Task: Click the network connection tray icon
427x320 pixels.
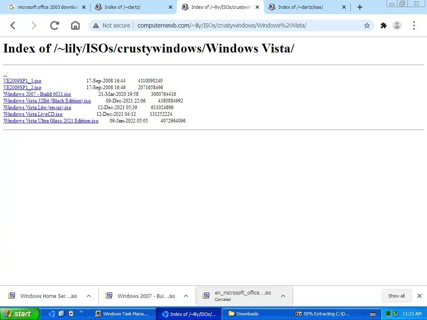Action: (396, 314)
